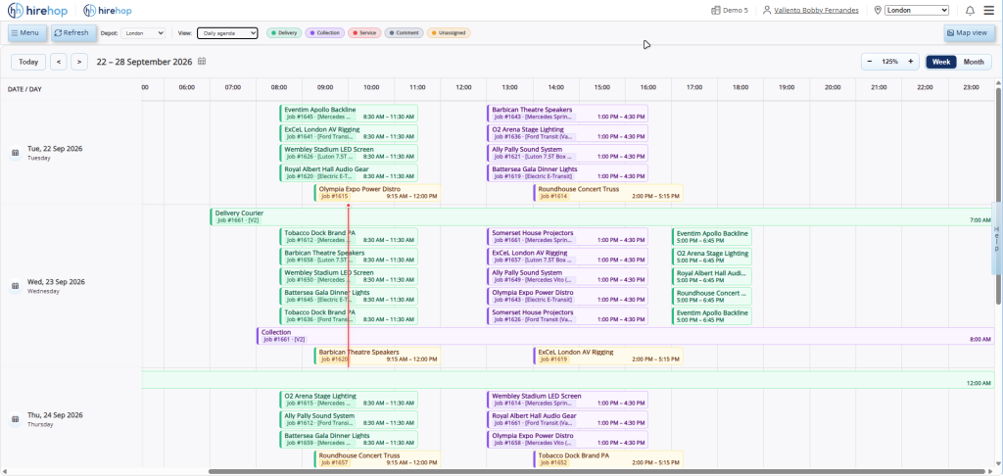The height and width of the screenshot is (476, 1003).
Task: Open Tobacco Dock Brand PA job #1612
Action: 349,237
